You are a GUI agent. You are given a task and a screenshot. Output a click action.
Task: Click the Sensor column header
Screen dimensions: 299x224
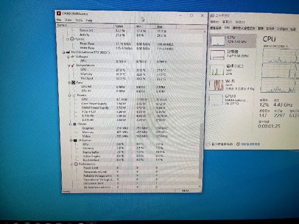tap(85, 25)
